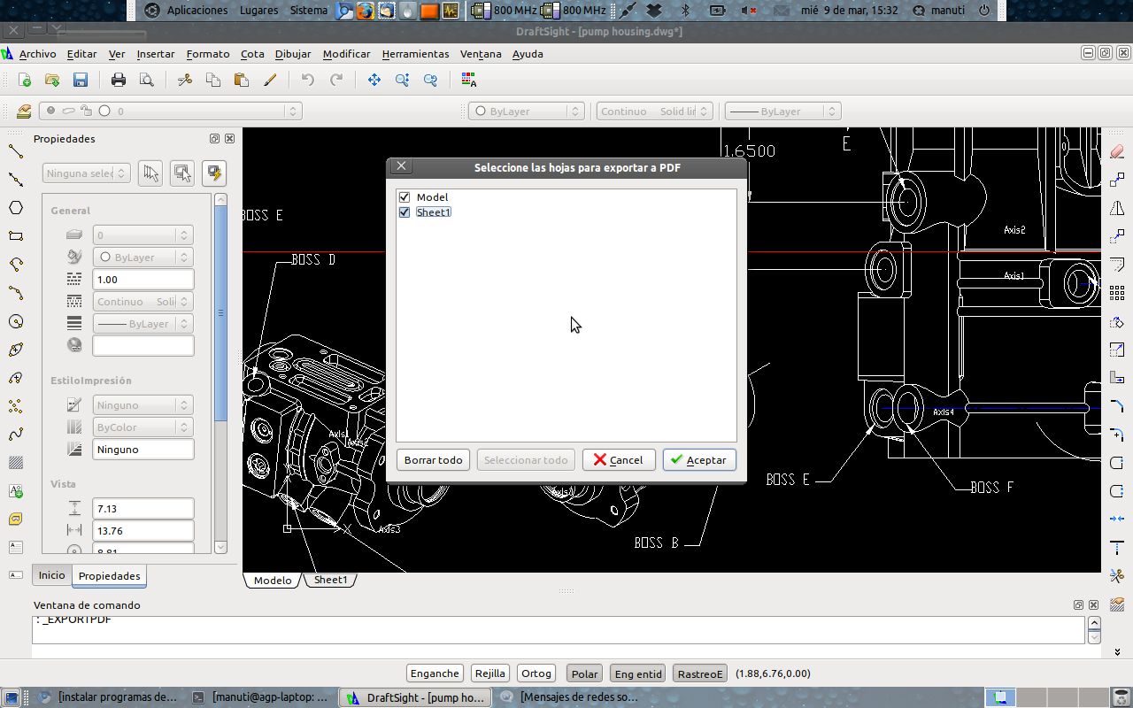Activate the Pan view tool

374,80
